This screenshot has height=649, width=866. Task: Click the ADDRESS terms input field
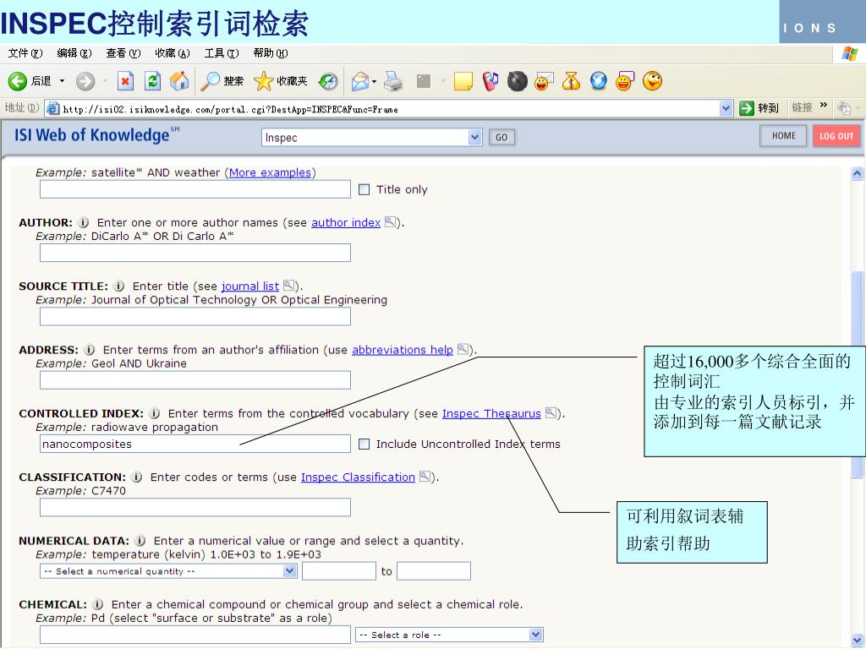point(195,379)
